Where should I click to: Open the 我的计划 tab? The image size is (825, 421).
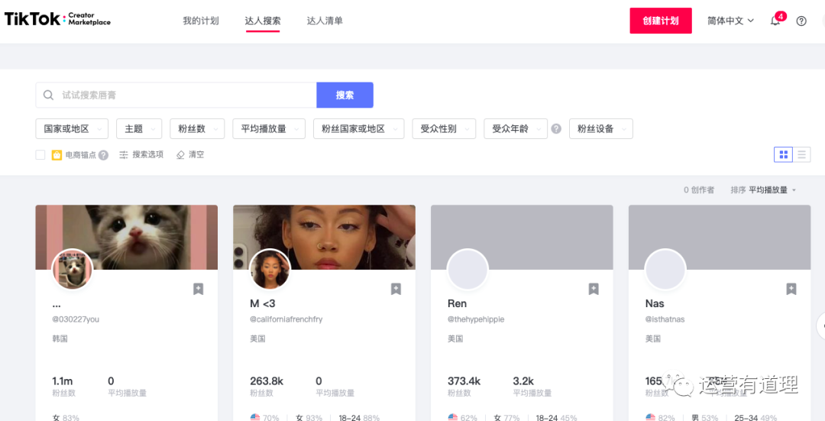pos(201,21)
